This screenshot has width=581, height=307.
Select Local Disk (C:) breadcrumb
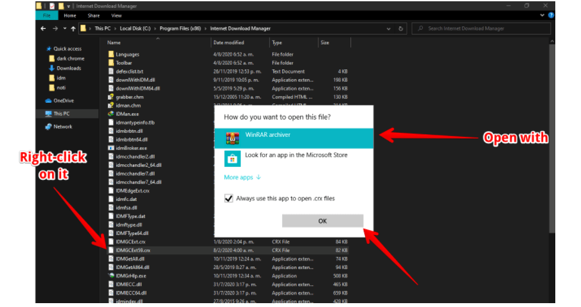pos(135,28)
